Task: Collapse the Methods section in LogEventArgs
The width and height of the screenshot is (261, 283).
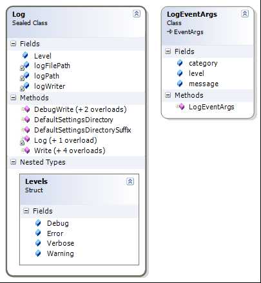Action: pyautogui.click(x=168, y=95)
